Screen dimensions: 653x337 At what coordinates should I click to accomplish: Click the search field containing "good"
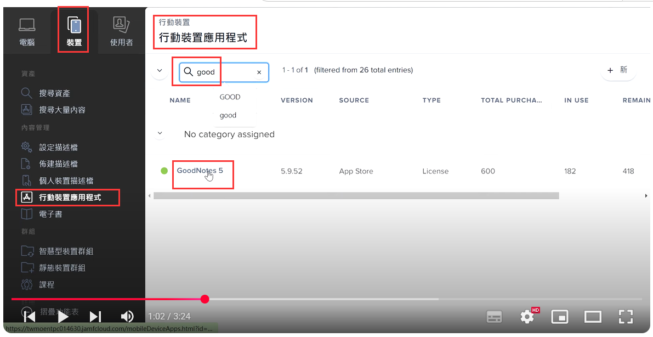pos(224,72)
